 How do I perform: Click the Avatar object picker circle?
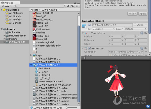[146, 55]
